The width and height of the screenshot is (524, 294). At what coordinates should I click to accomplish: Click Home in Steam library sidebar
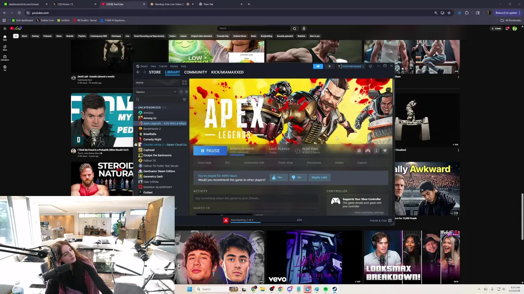pyautogui.click(x=158, y=82)
